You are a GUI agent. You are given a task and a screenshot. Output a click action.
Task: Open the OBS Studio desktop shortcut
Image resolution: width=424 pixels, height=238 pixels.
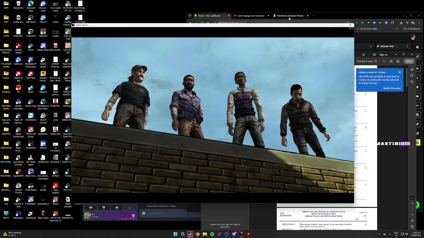[31, 19]
